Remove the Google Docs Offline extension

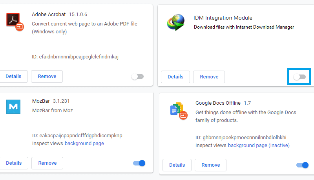pos(210,165)
